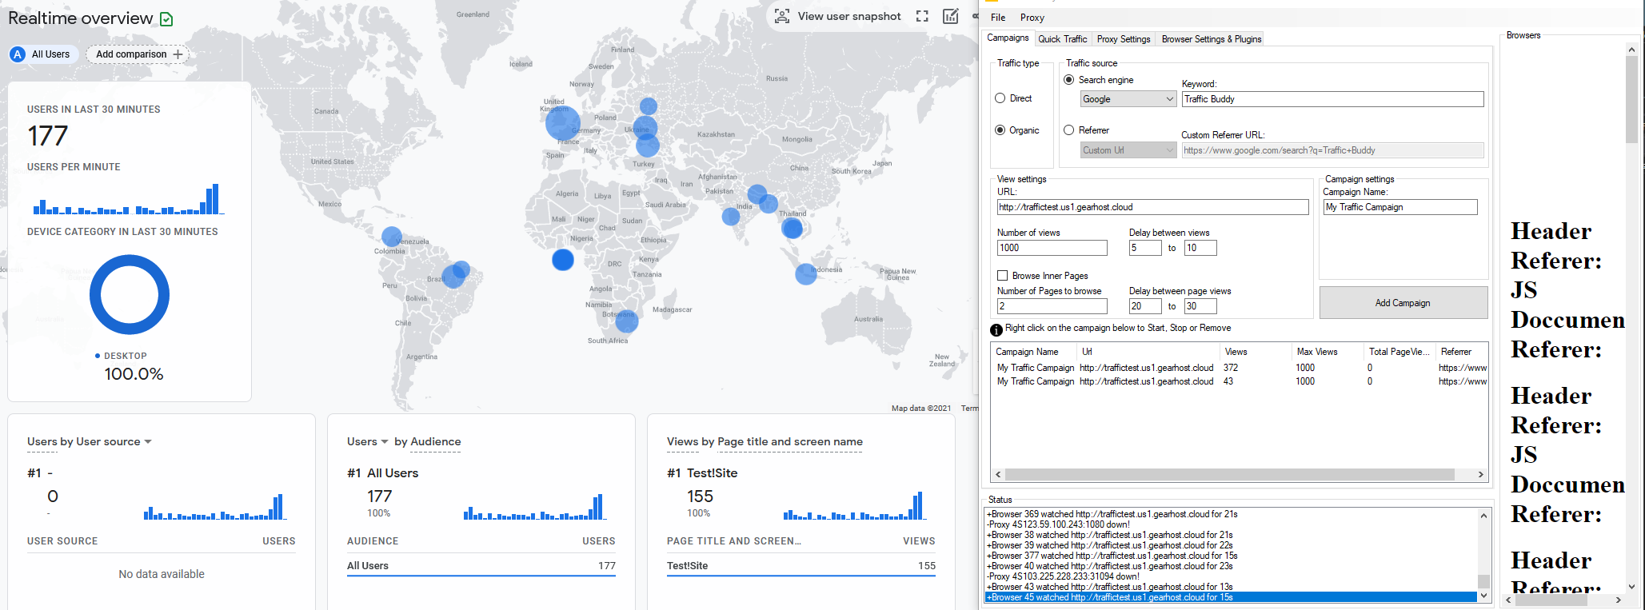Open the insights chart icon
Screen dimensions: 1645x610
pos(951,16)
